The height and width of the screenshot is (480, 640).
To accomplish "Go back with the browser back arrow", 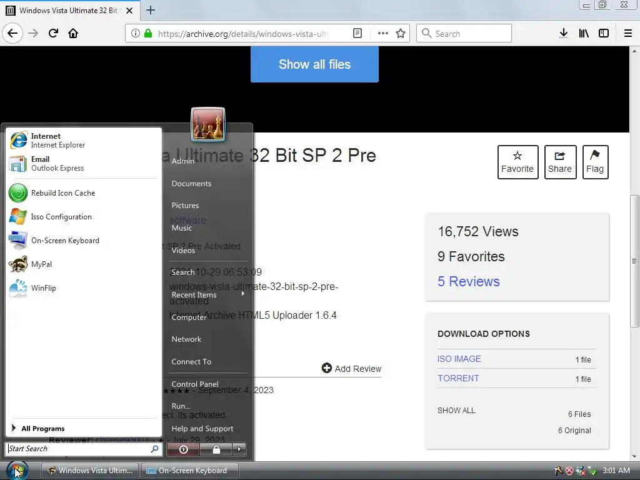I will pos(12,33).
